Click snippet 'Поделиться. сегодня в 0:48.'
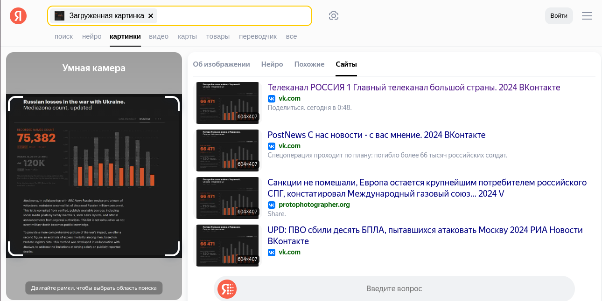This screenshot has width=602, height=301. pyautogui.click(x=309, y=108)
